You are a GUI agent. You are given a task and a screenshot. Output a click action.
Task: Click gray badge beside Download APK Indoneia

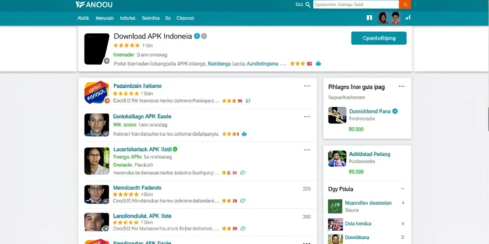tap(204, 36)
